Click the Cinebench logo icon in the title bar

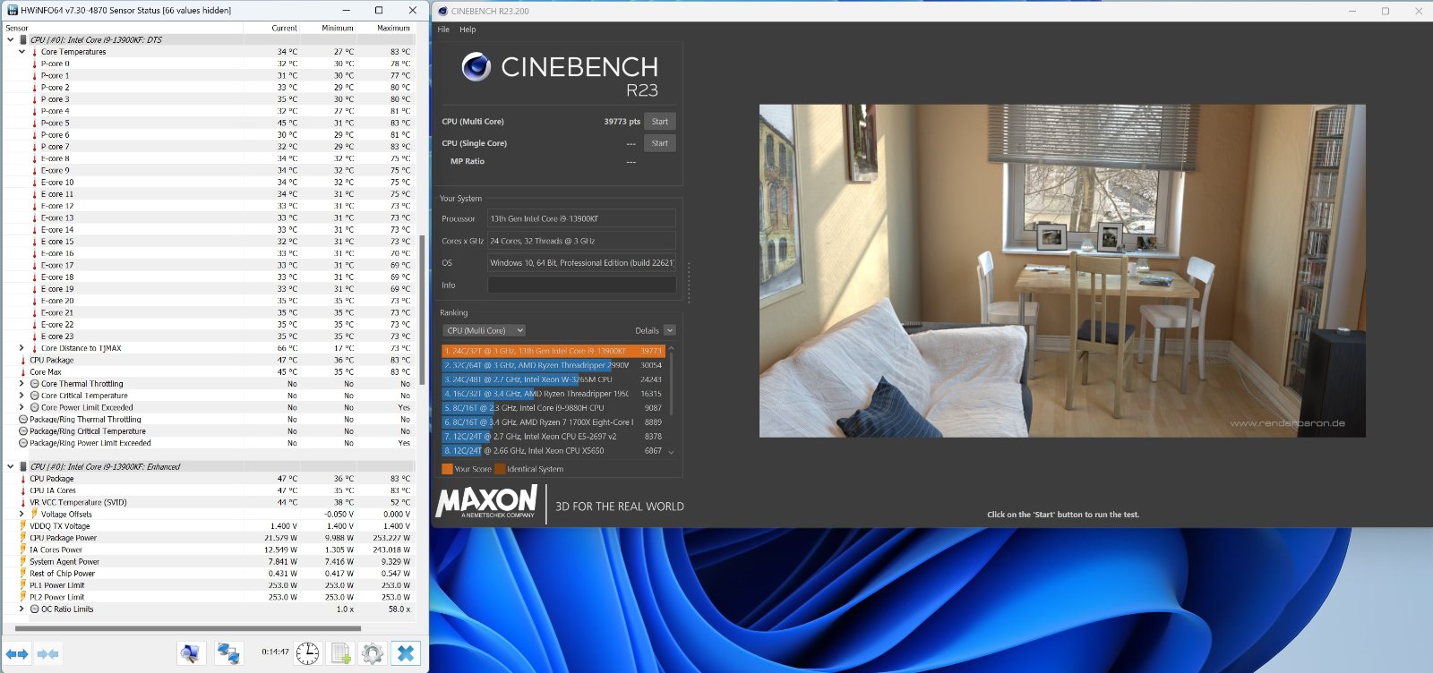pyautogui.click(x=442, y=11)
